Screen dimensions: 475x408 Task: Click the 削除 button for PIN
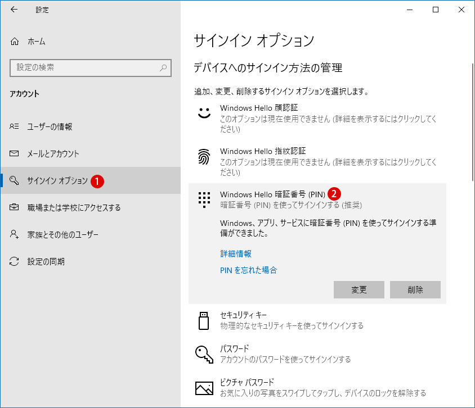(415, 290)
